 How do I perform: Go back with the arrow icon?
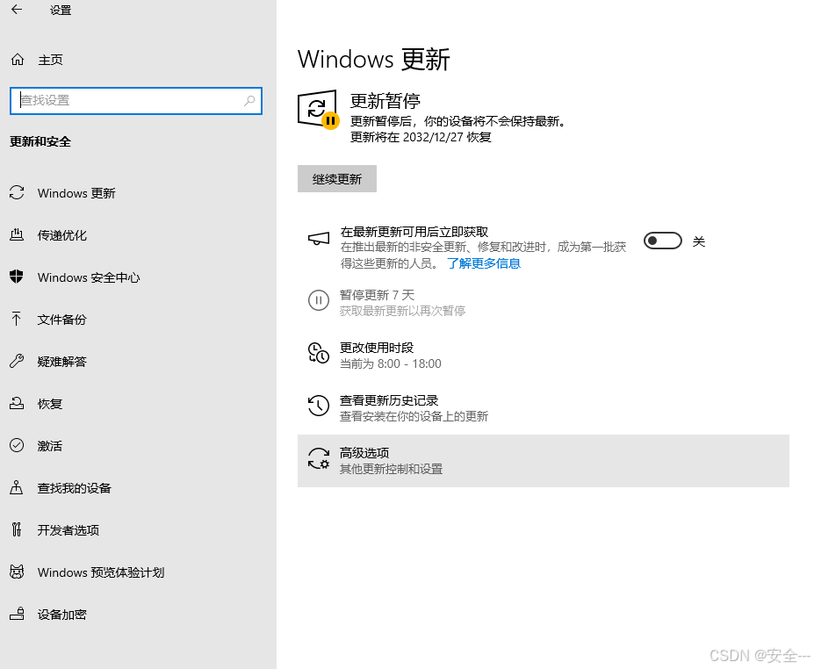pyautogui.click(x=17, y=10)
